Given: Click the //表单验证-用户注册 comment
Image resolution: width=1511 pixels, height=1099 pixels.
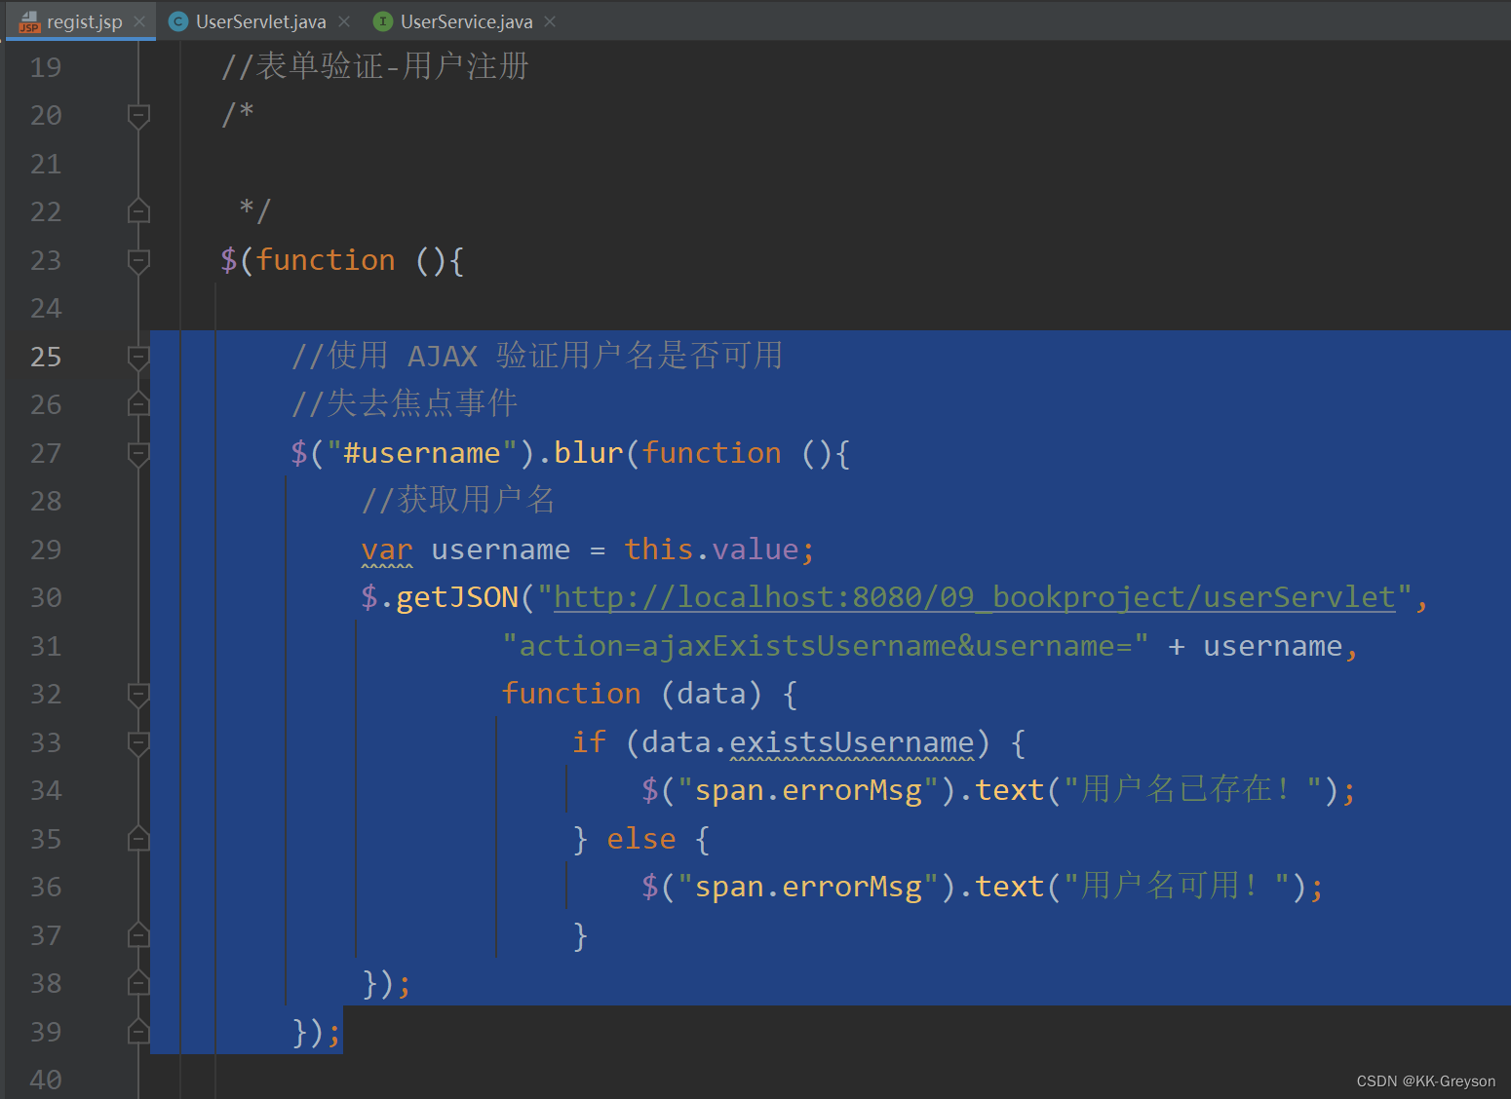Looking at the screenshot, I should [x=375, y=66].
